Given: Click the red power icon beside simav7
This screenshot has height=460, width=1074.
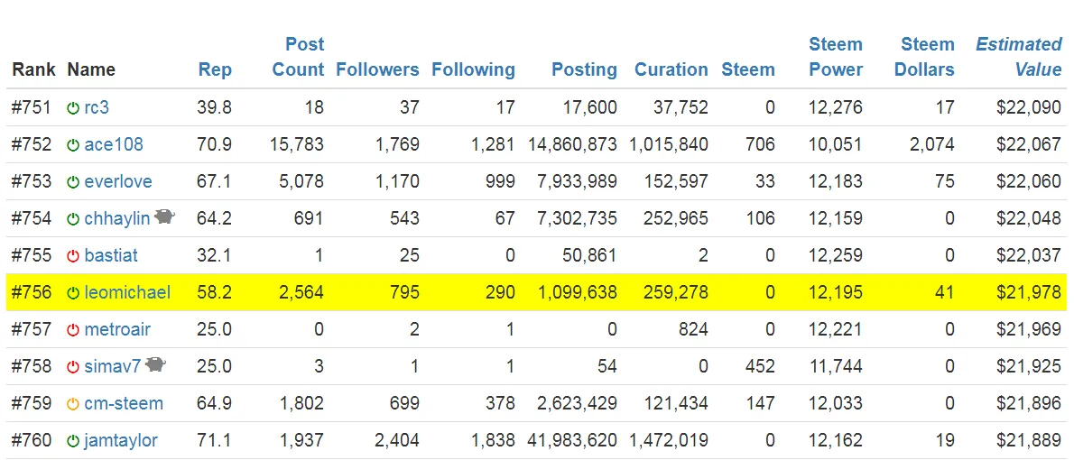Looking at the screenshot, I should click(x=73, y=367).
